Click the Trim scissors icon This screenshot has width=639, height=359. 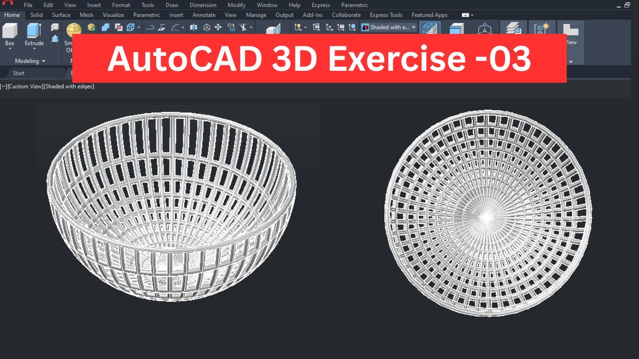coord(243,27)
